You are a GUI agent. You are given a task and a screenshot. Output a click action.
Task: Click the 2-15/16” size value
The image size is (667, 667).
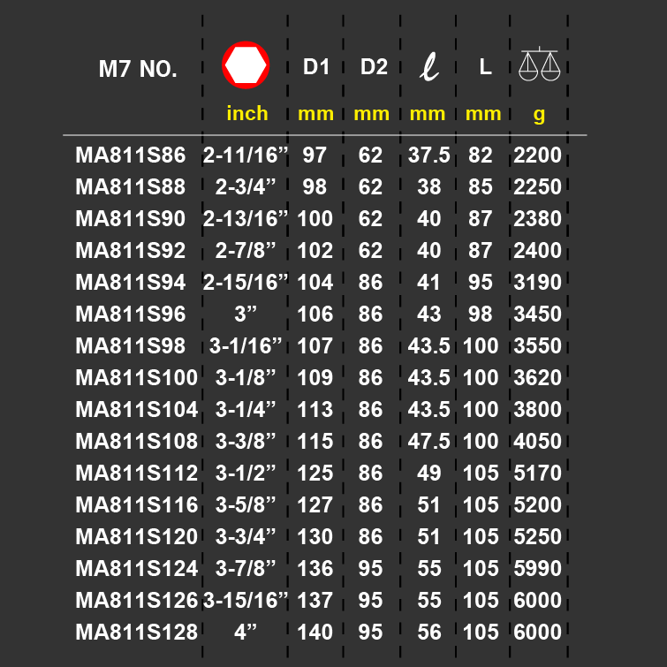click(246, 282)
